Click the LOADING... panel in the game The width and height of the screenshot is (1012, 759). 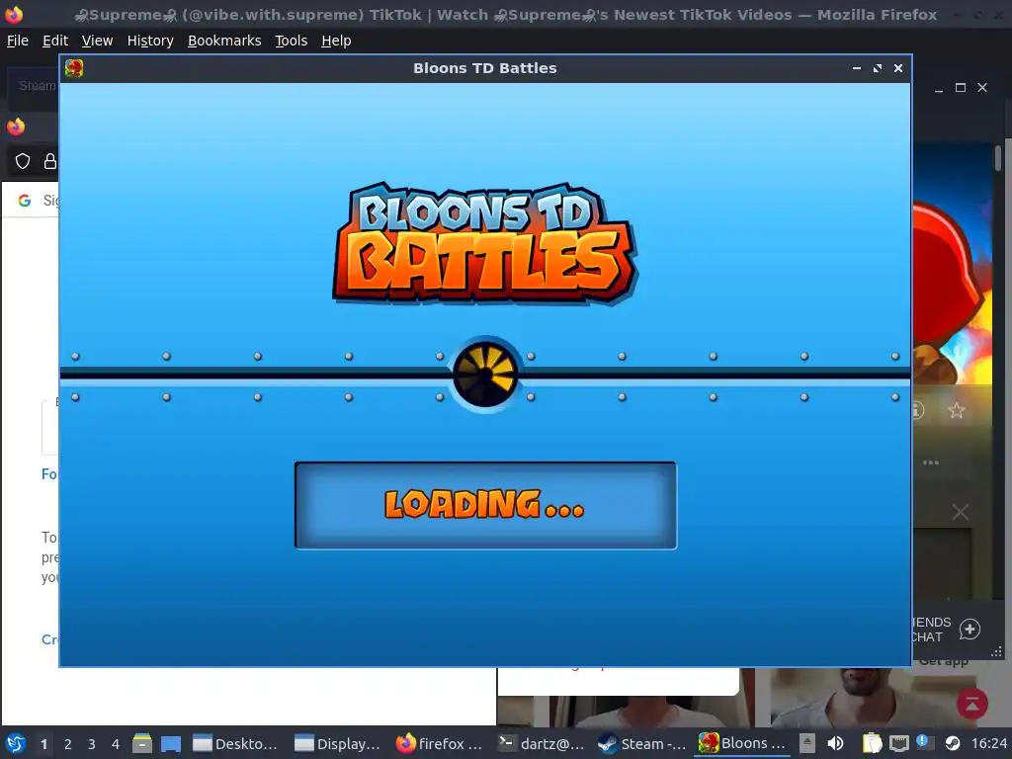[485, 505]
